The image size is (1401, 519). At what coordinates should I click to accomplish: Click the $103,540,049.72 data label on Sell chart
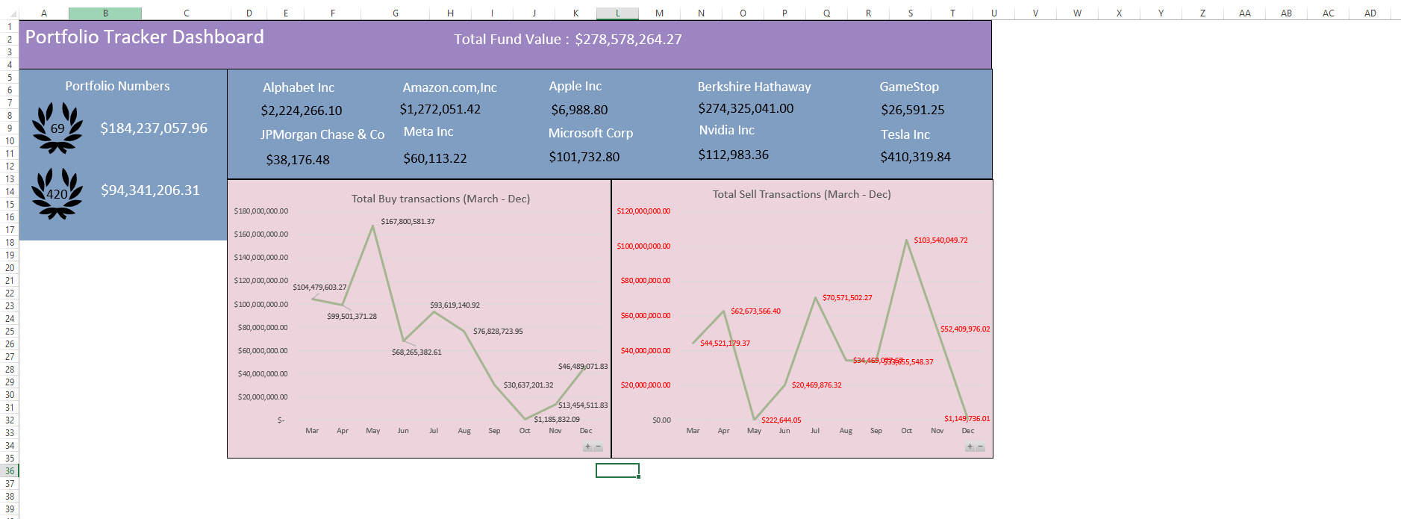940,240
